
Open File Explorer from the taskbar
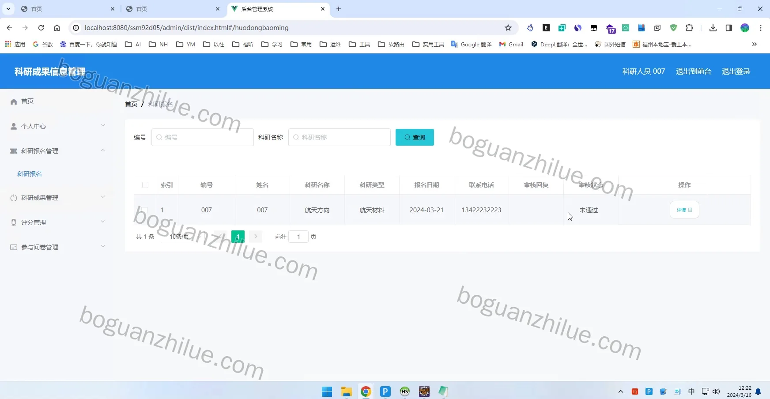click(347, 391)
